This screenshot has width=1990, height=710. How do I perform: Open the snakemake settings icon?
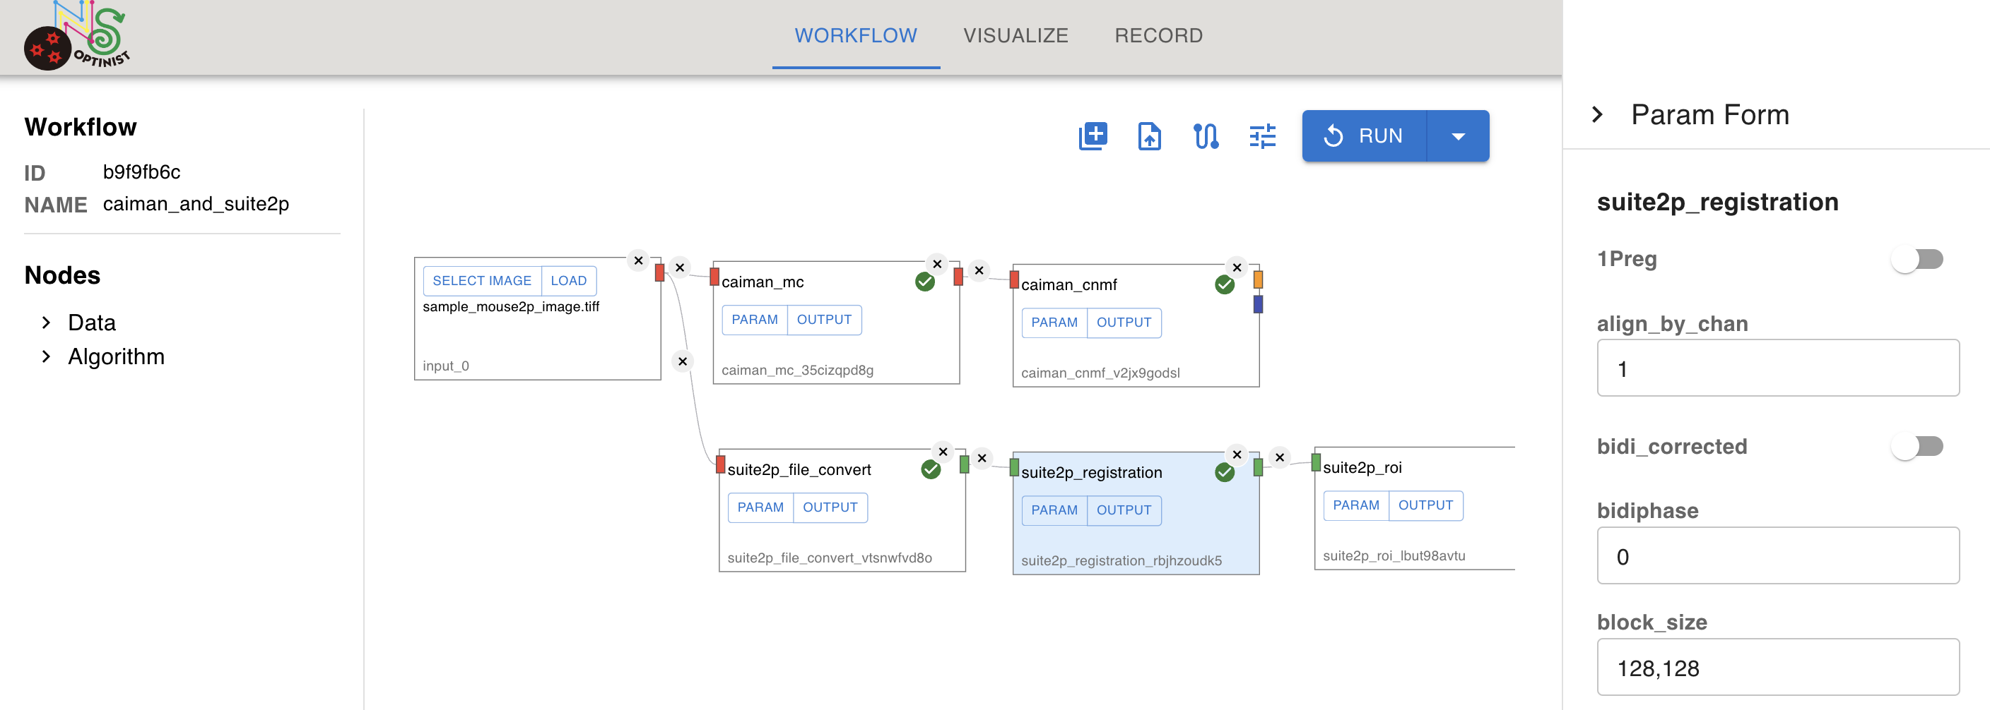coord(1206,137)
